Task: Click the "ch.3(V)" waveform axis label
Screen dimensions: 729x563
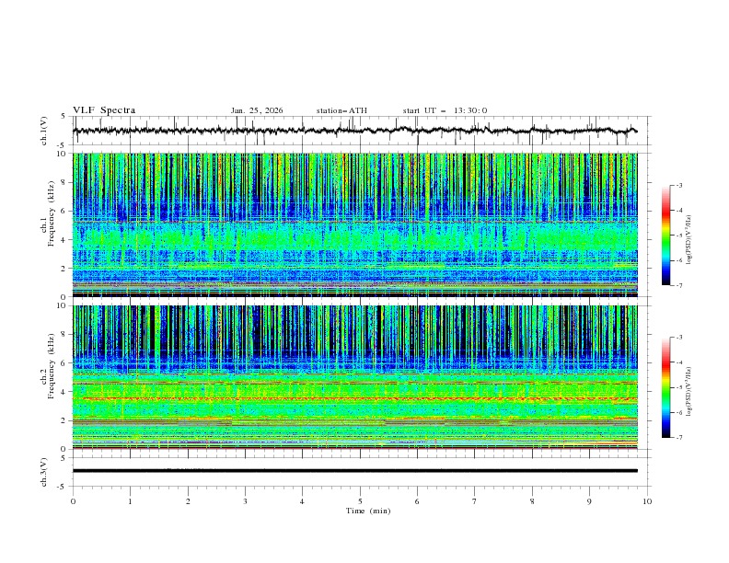Action: click(x=44, y=472)
